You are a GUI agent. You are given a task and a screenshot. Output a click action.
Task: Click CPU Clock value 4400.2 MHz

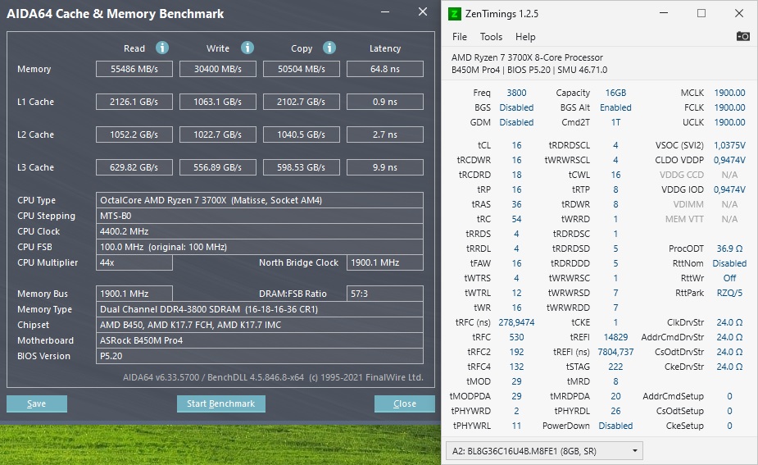pos(260,231)
